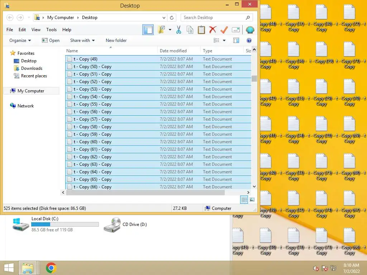
Task: Cut selected files with scissors icon
Action: 178,30
